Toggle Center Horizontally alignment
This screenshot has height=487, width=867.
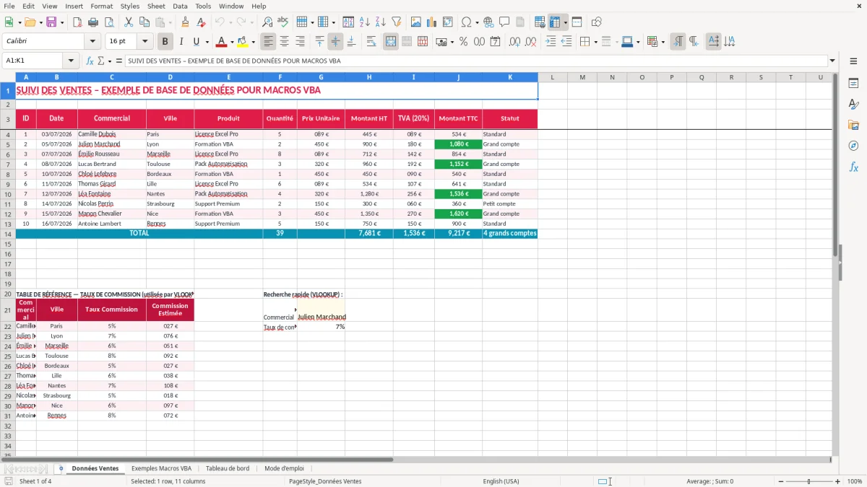[285, 42]
